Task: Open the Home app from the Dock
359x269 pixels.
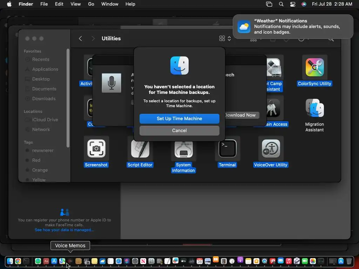Action: [x=256, y=261]
